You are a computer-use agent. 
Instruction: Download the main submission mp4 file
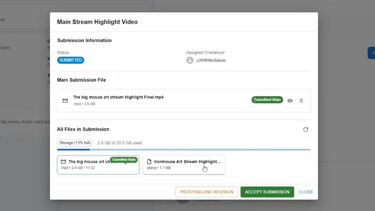pos(301,101)
